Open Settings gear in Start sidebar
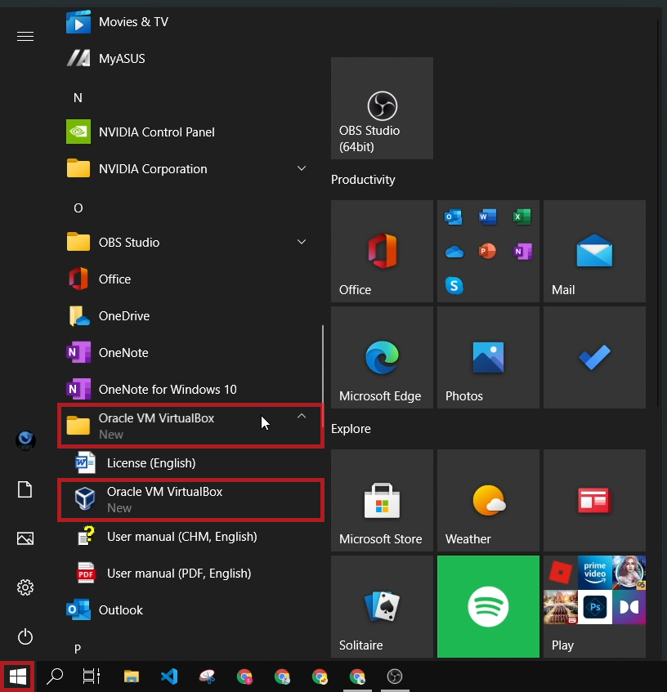Viewport: 667px width, 692px height. point(25,587)
